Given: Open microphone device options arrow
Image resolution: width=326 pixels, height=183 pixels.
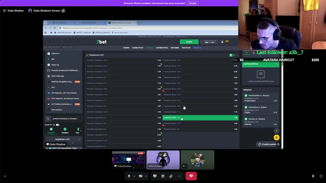Looking at the screenshot, I should [x=134, y=176].
